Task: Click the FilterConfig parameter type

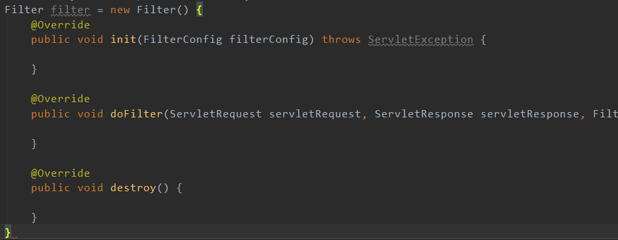Action: 182,40
